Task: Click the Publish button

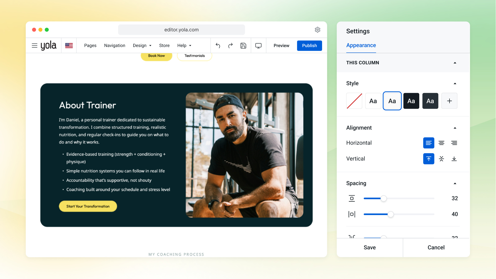Action: pyautogui.click(x=309, y=46)
